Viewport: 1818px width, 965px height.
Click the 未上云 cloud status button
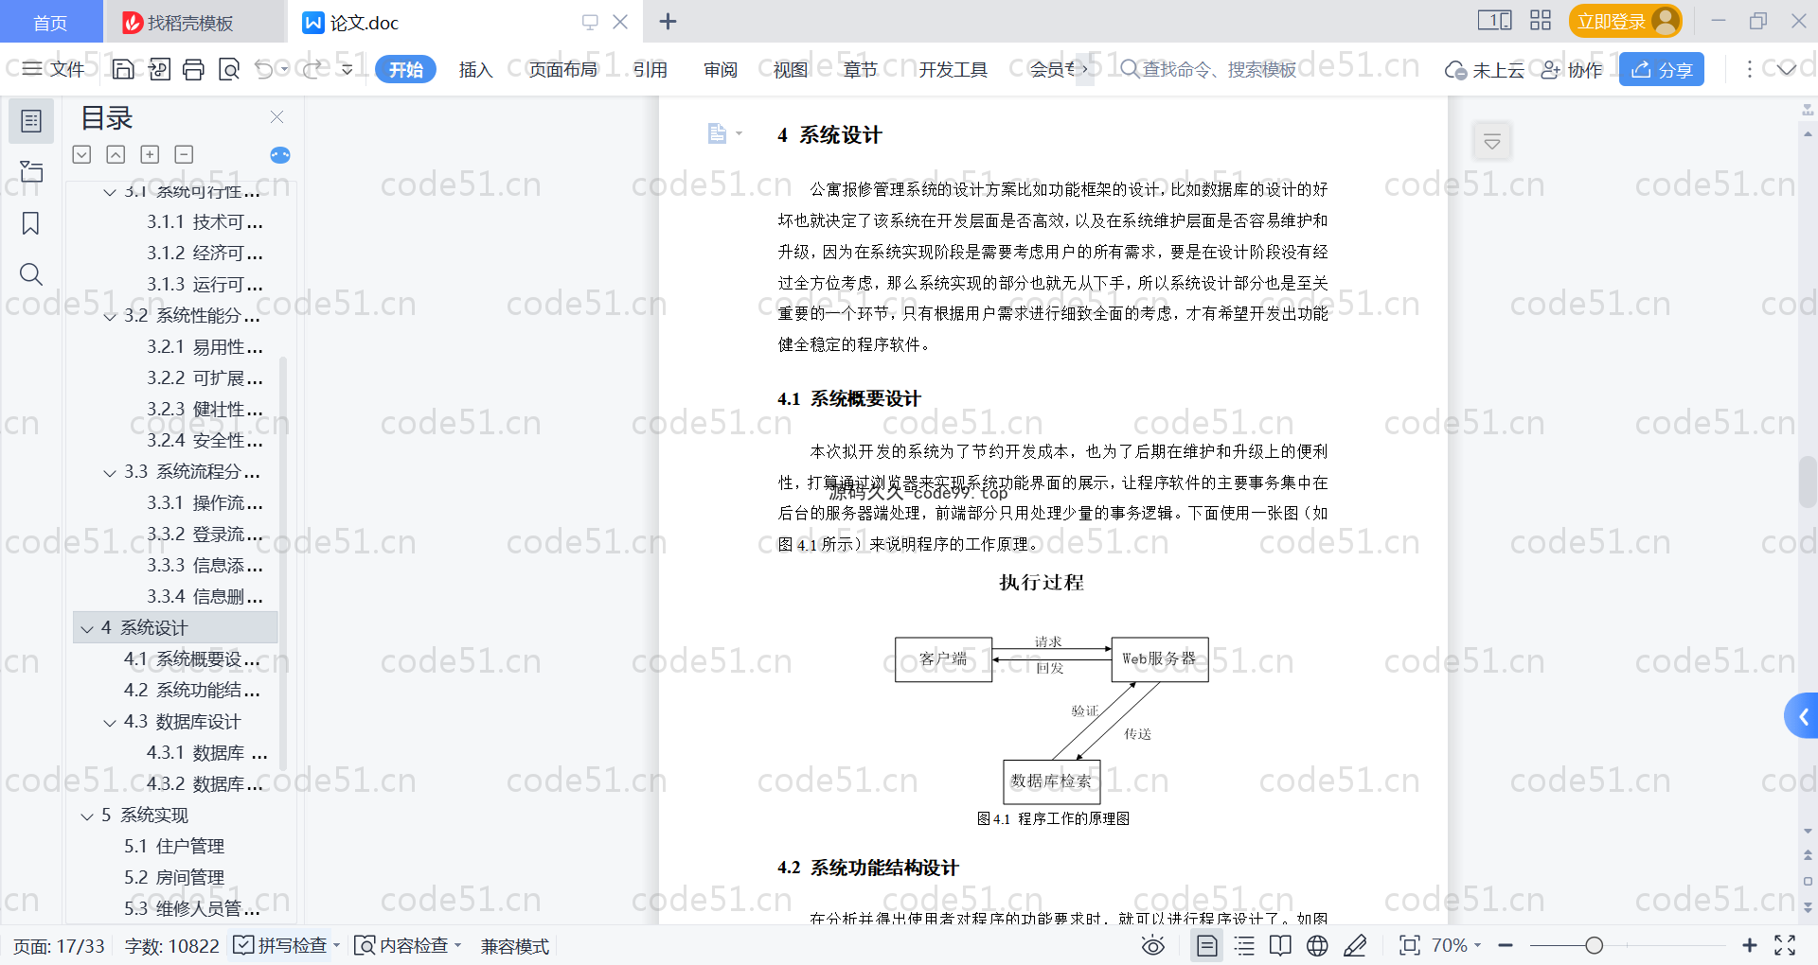click(1485, 69)
